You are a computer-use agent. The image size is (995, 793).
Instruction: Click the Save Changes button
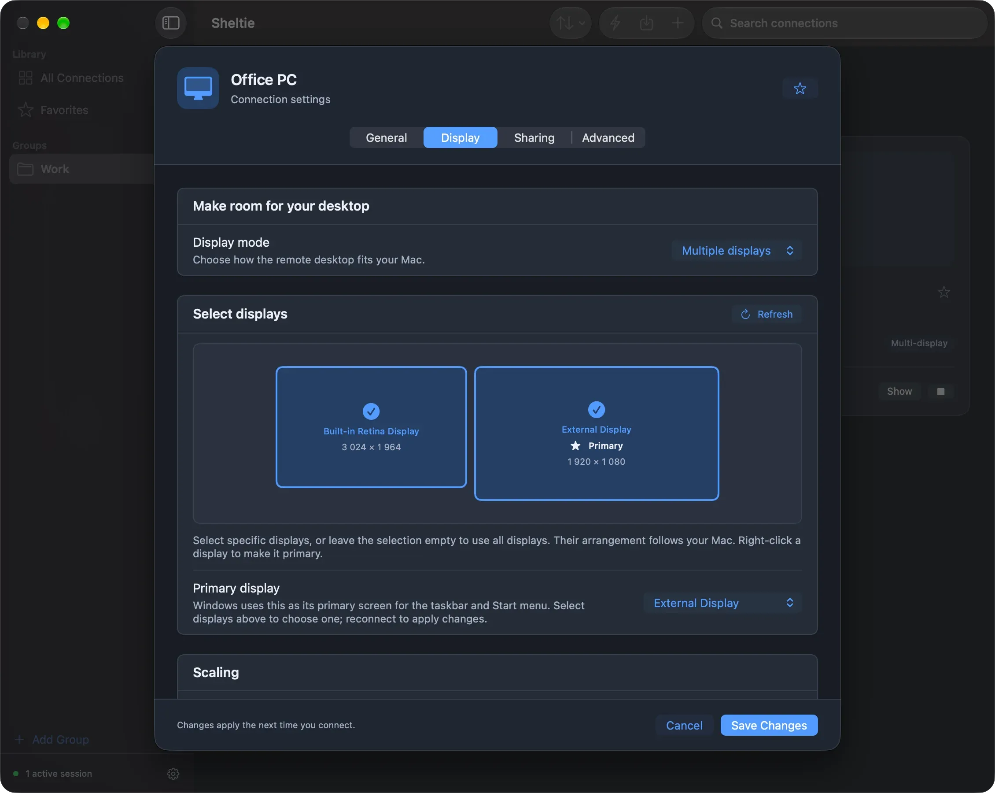(x=769, y=725)
